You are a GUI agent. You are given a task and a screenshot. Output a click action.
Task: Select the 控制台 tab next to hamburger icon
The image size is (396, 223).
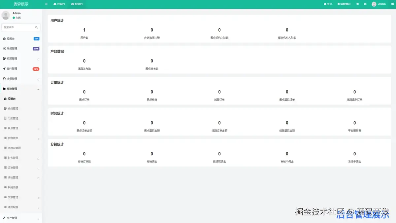[x=59, y=4]
